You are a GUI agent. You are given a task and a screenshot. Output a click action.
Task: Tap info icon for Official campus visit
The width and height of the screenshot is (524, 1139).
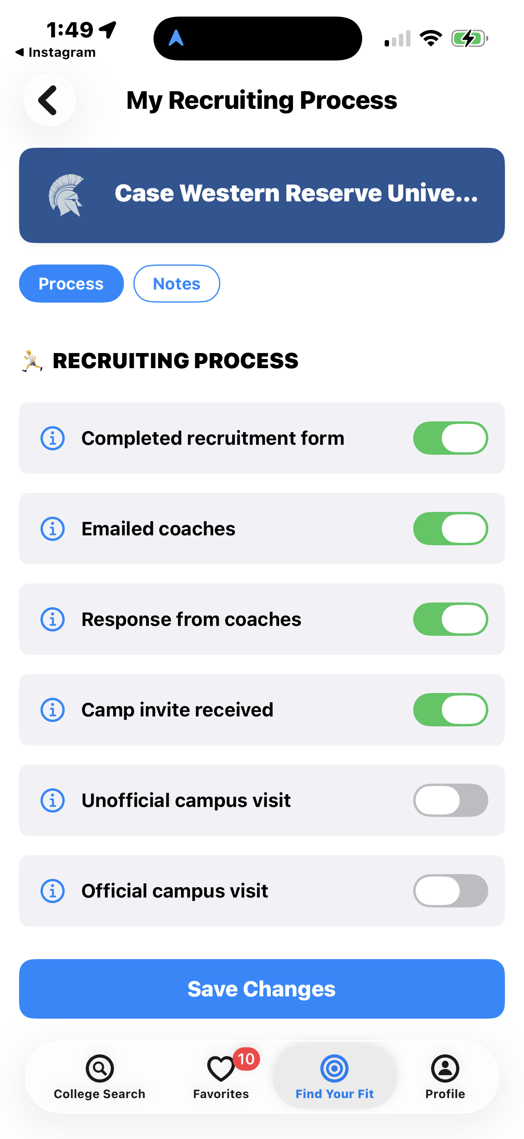[x=52, y=891]
